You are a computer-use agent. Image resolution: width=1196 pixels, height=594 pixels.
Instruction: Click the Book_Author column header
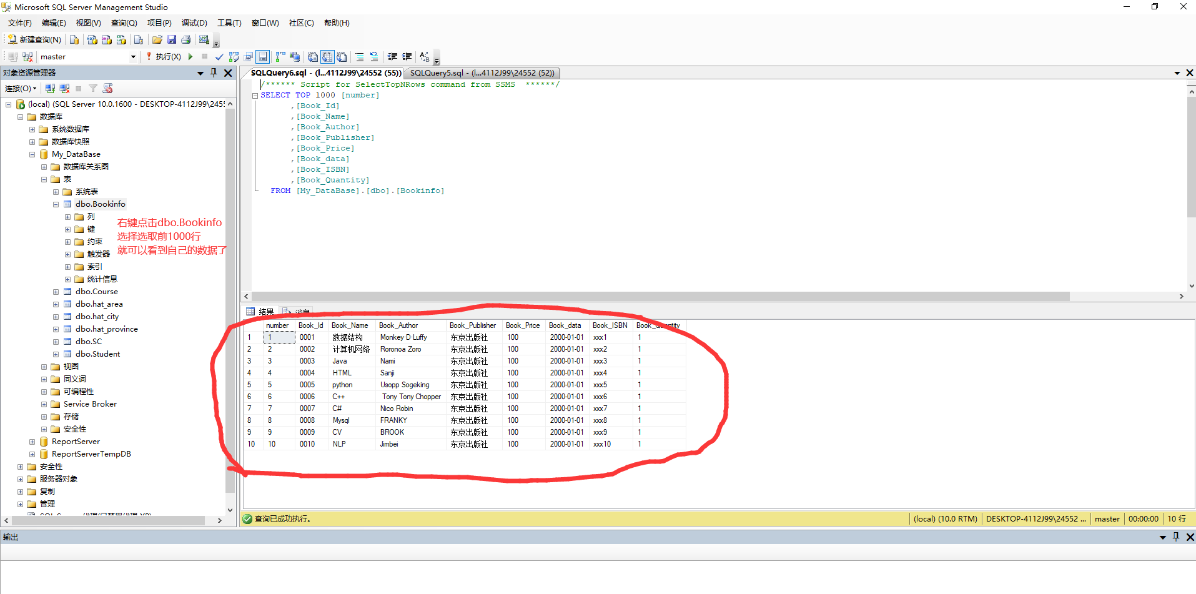pyautogui.click(x=398, y=325)
